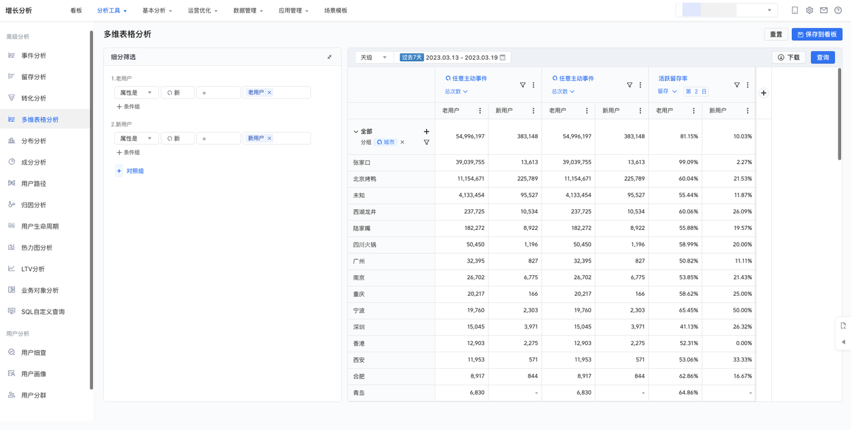Collapse the 全部 row group
This screenshot has height=430, width=851.
pyautogui.click(x=356, y=132)
